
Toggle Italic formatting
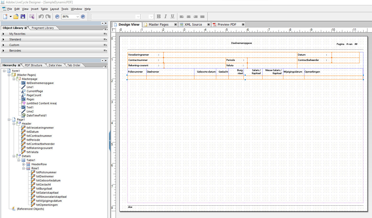pyautogui.click(x=166, y=16)
